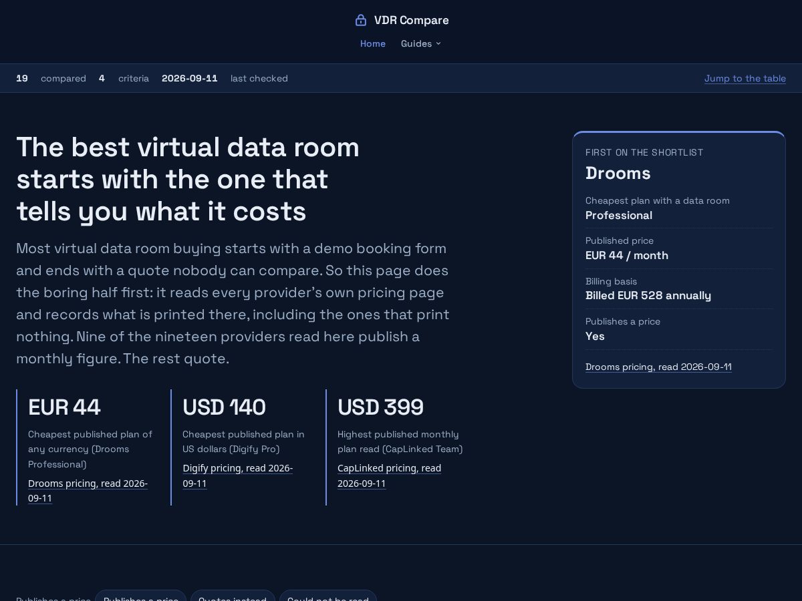
Task: Click the 'Professional' plan value
Action: 619,215
